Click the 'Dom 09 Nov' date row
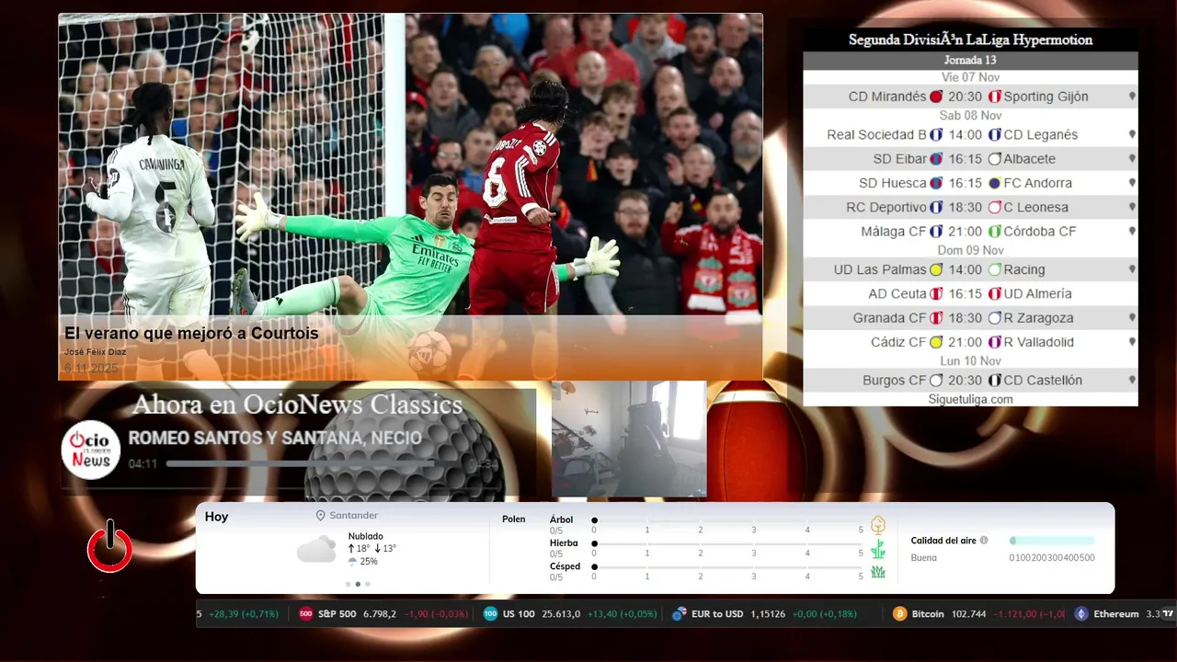1177x662 pixels. [970, 250]
